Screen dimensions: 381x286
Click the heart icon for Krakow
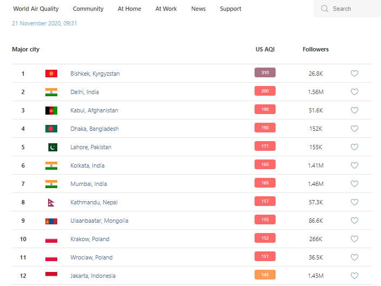tap(355, 239)
